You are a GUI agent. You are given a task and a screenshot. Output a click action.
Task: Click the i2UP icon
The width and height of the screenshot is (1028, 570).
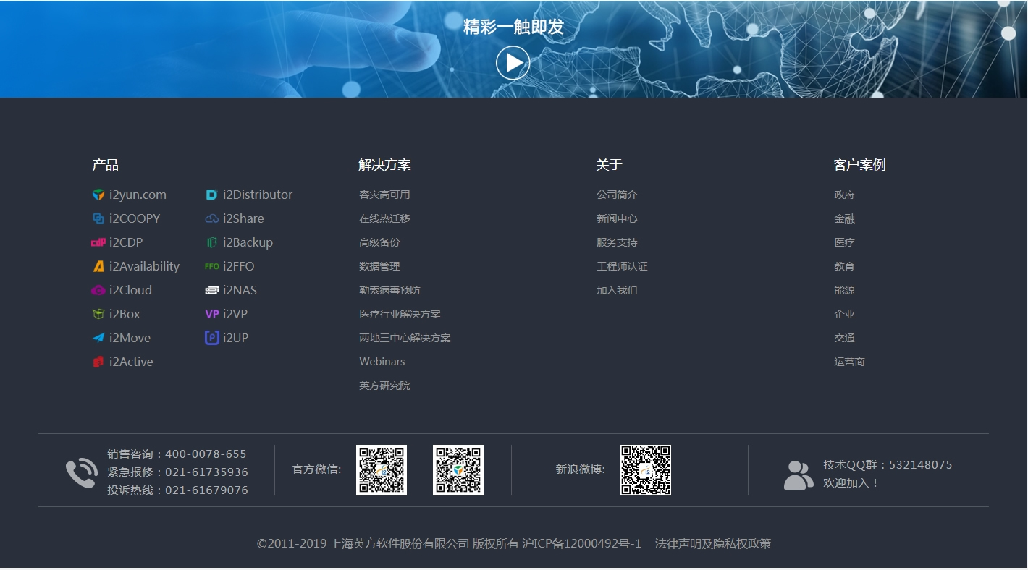(x=211, y=338)
